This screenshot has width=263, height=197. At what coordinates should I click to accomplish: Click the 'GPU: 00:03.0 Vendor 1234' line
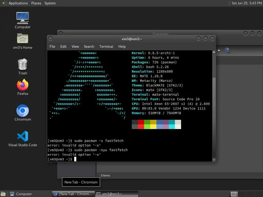coord(168,109)
